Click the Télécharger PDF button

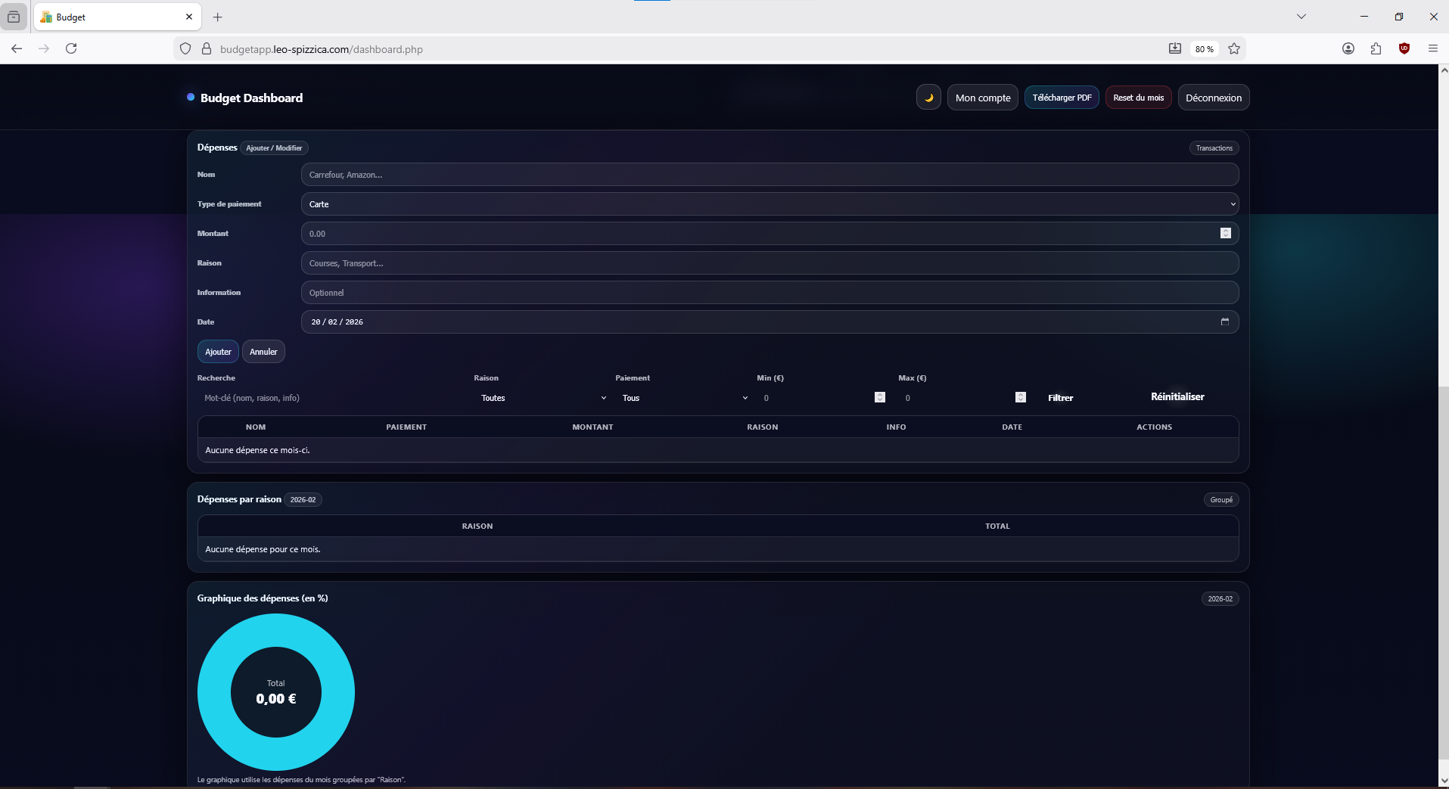tap(1062, 97)
